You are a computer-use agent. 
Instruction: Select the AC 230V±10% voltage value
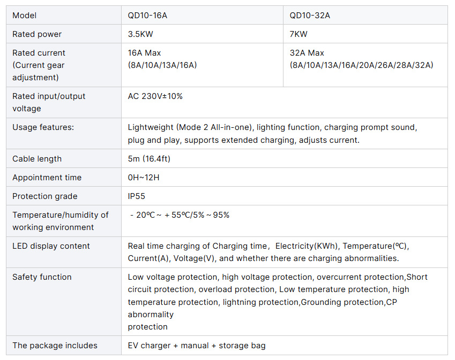pos(155,96)
